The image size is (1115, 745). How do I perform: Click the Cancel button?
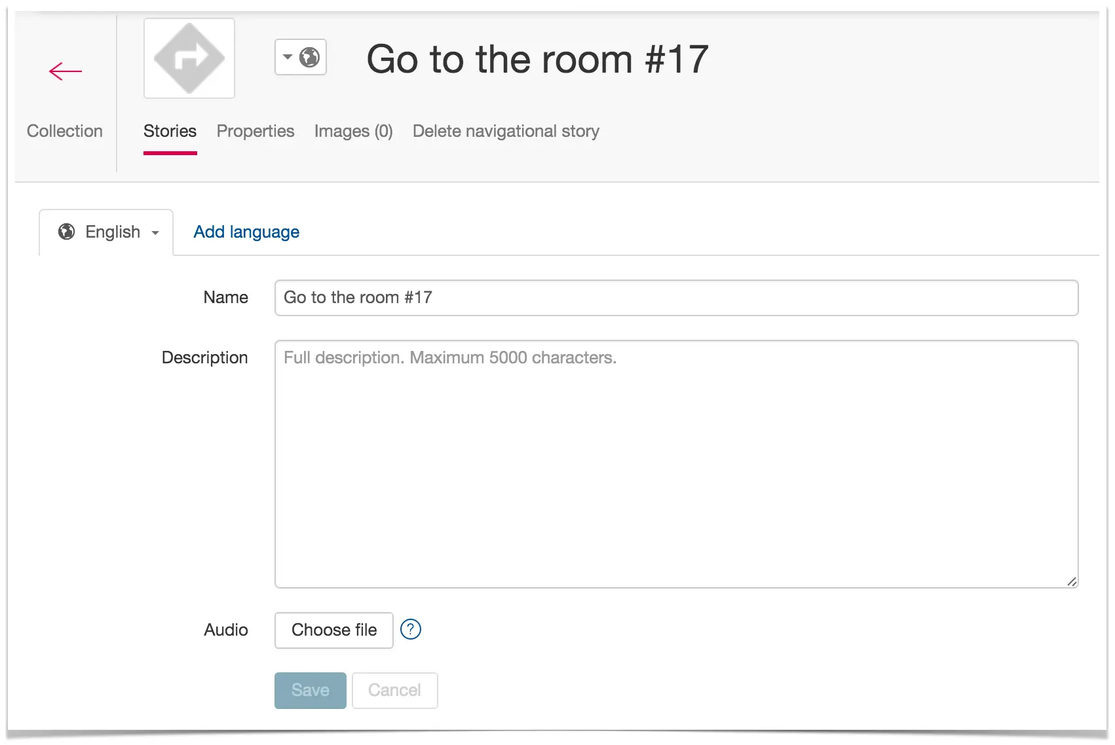tap(395, 691)
